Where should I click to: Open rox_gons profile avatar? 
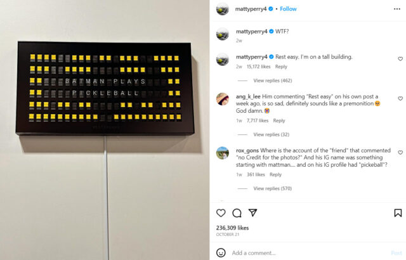(x=223, y=153)
